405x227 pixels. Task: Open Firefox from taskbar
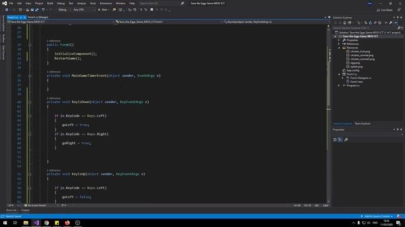click(x=67, y=223)
